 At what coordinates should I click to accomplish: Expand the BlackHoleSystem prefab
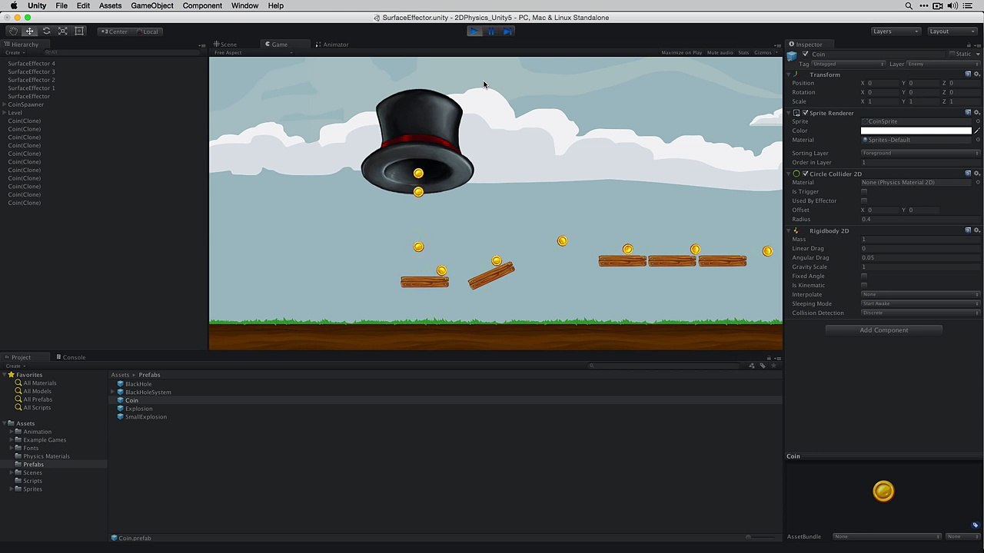(114, 392)
